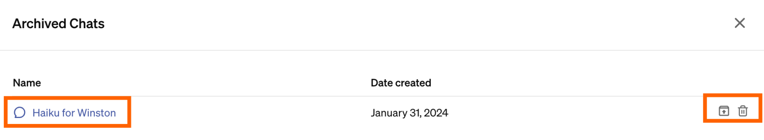Select the speech bubble icon in the Name column
764x140 pixels.
point(19,113)
